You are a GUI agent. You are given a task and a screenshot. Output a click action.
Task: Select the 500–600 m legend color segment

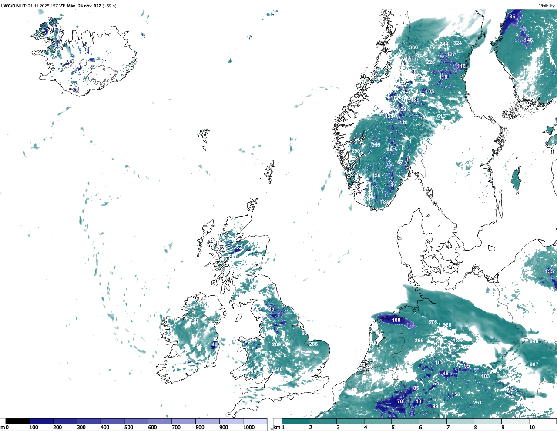[136, 421]
